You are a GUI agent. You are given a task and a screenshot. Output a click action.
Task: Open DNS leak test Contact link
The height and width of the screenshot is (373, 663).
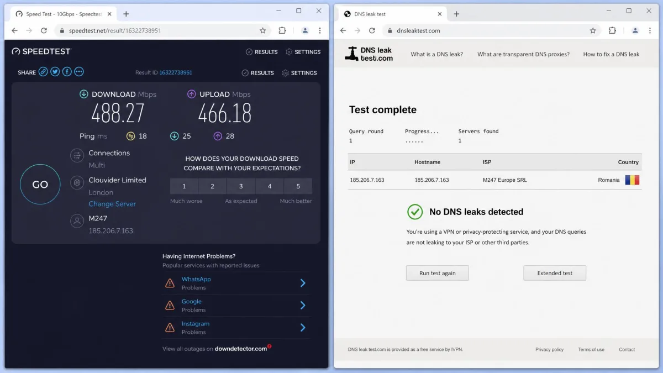(627, 349)
